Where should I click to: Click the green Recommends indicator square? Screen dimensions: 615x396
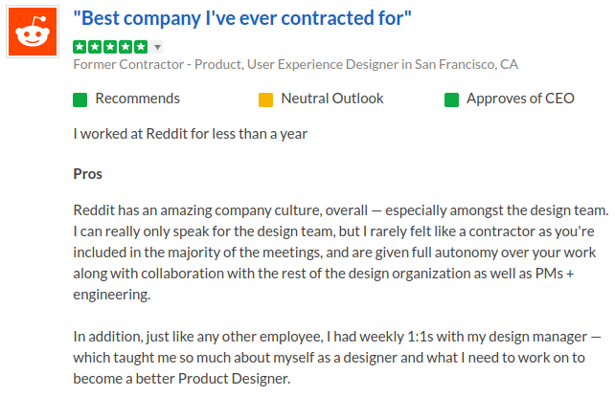[x=80, y=99]
